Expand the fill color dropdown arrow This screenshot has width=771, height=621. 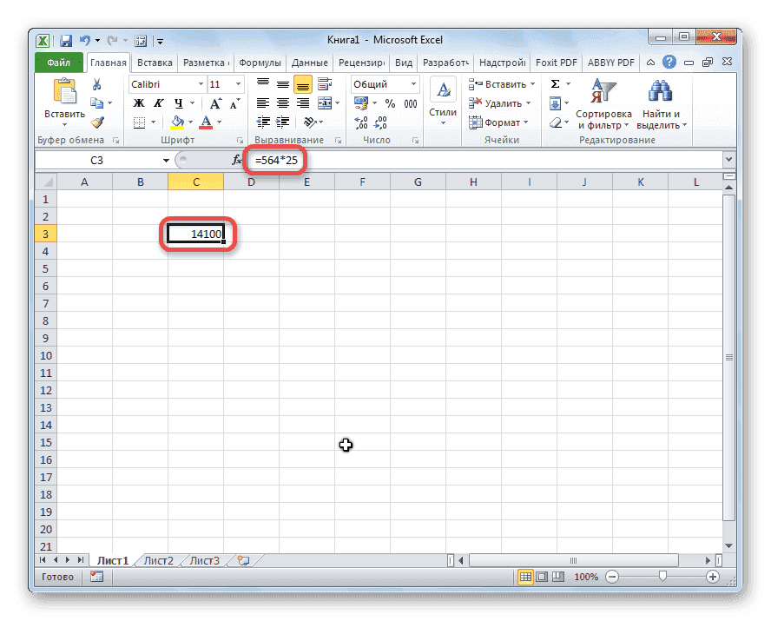(x=189, y=122)
